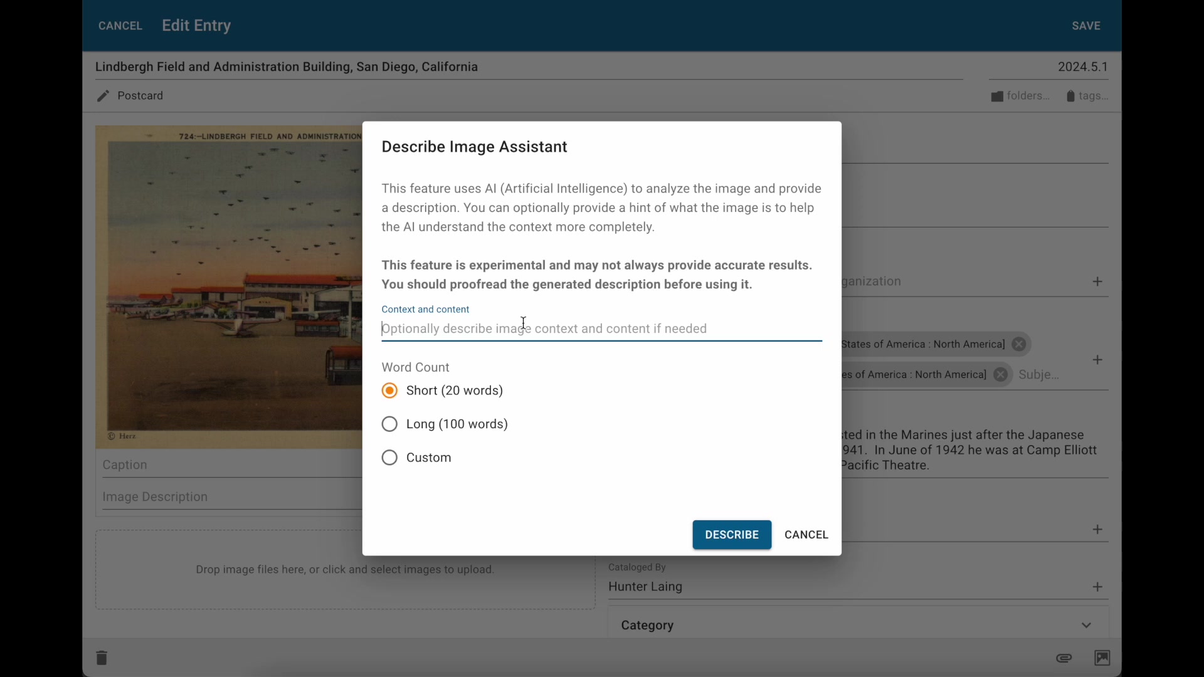The height and width of the screenshot is (677, 1204).
Task: Open the folders selector
Action: coord(1020,96)
